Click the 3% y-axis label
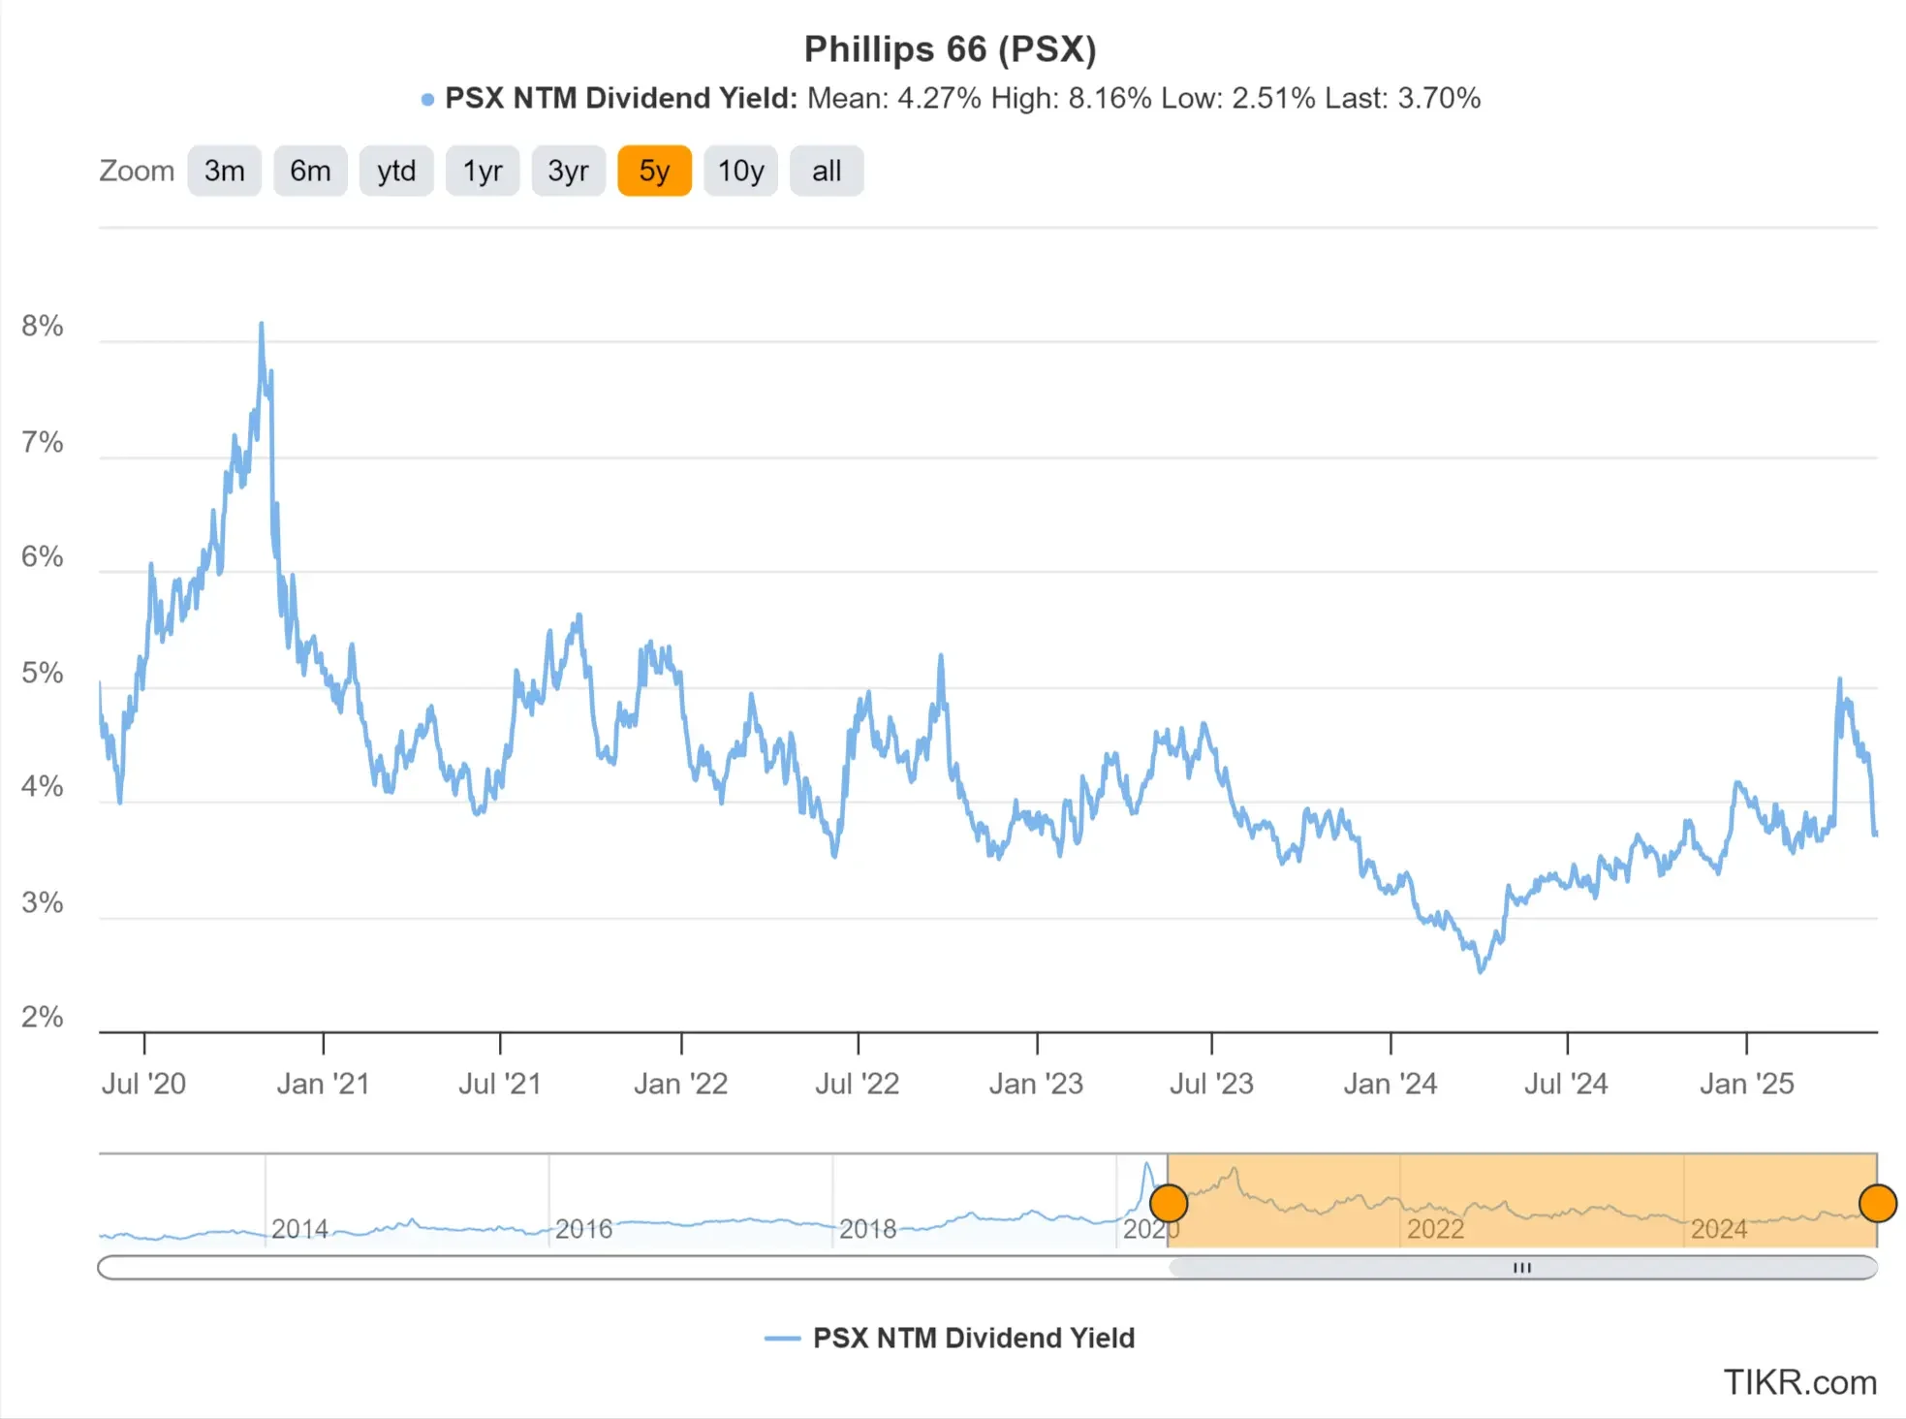Screen dimensions: 1906x1419 pos(43,903)
